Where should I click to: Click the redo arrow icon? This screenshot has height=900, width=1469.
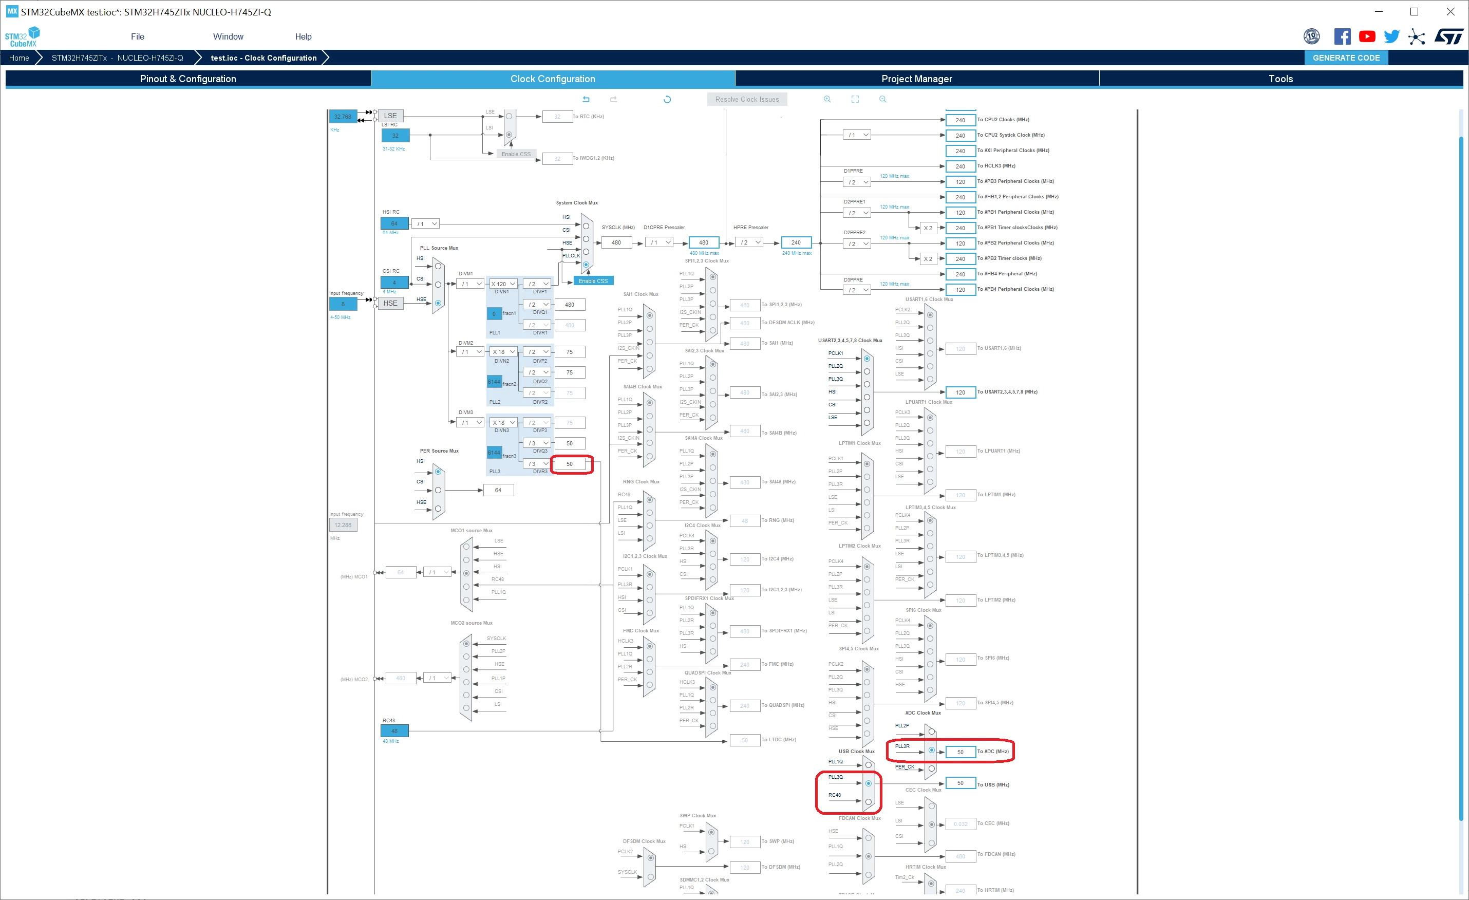[613, 99]
